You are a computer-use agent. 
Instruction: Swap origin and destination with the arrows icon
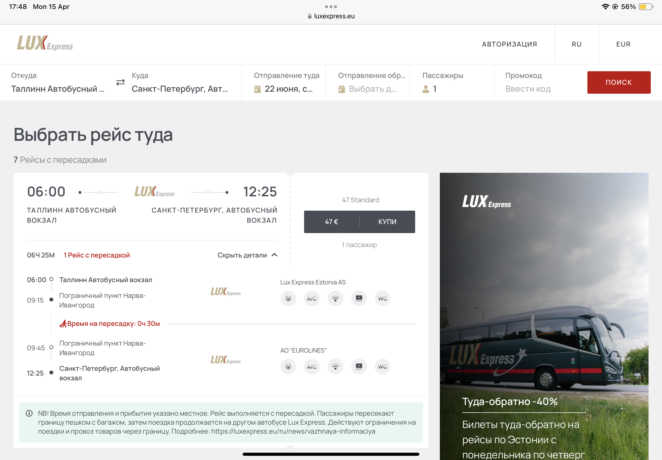[120, 82]
